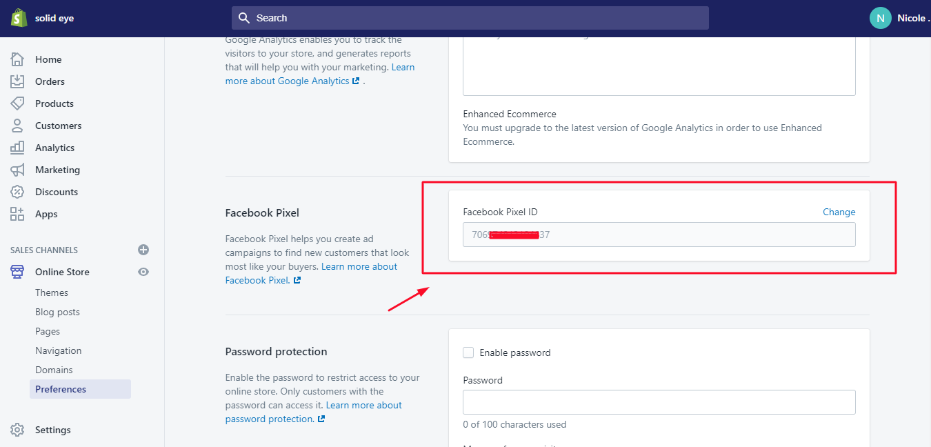Click the Shopify bag logo
The width and height of the screenshot is (931, 447).
[x=19, y=18]
